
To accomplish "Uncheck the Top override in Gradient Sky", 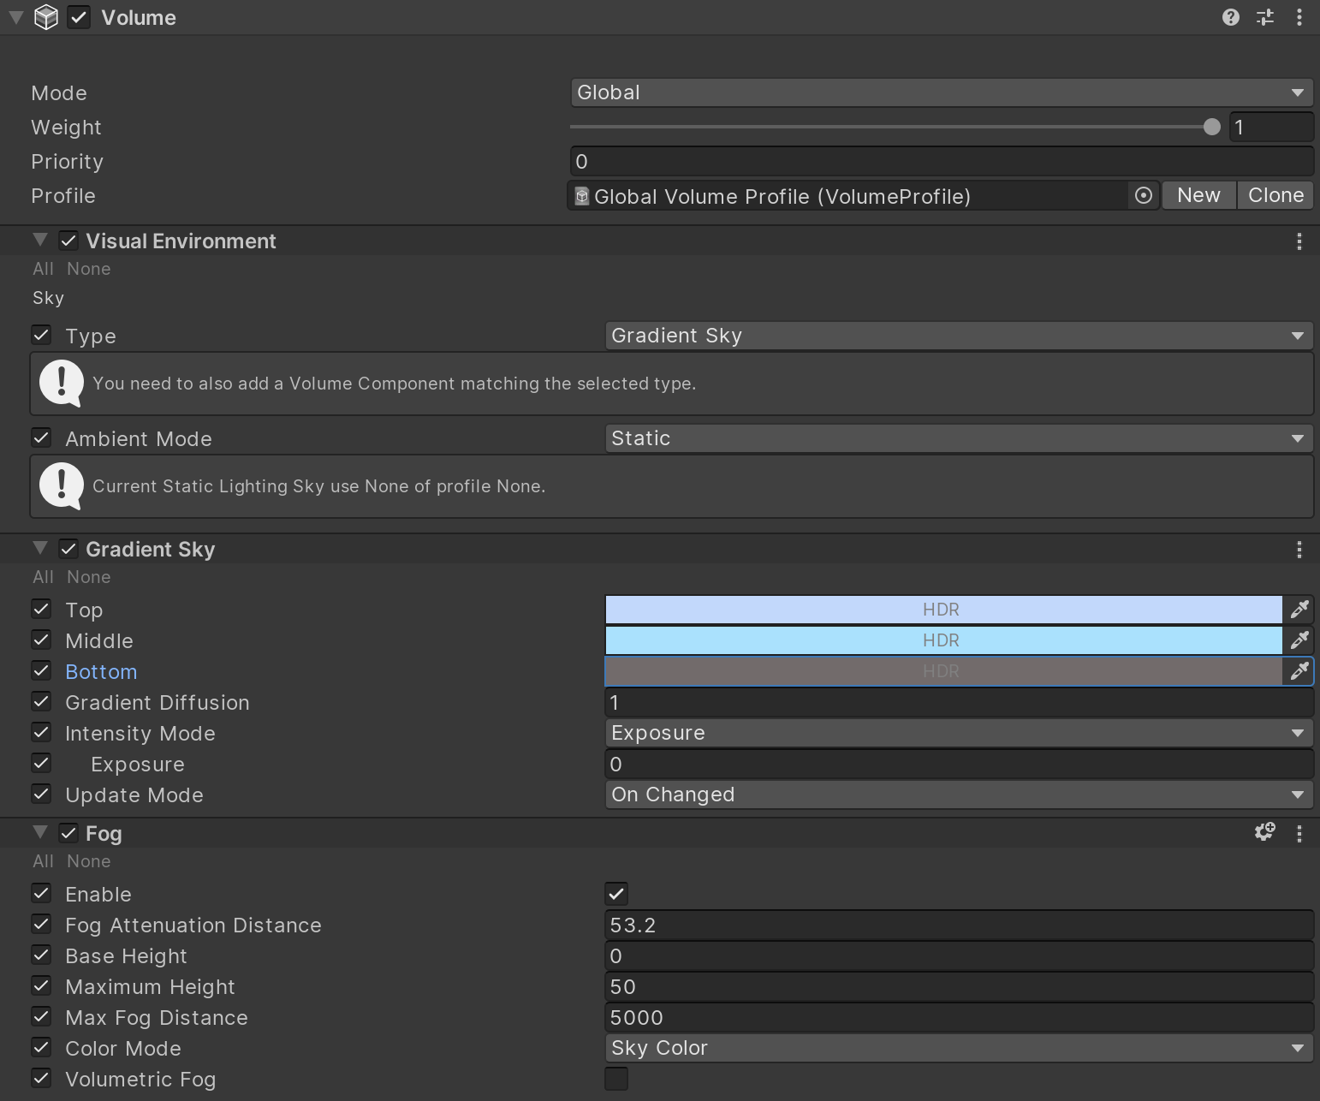I will pos(41,609).
